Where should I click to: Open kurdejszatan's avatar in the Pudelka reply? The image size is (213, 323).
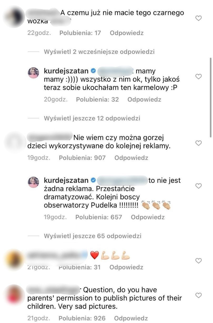pyautogui.click(x=33, y=182)
